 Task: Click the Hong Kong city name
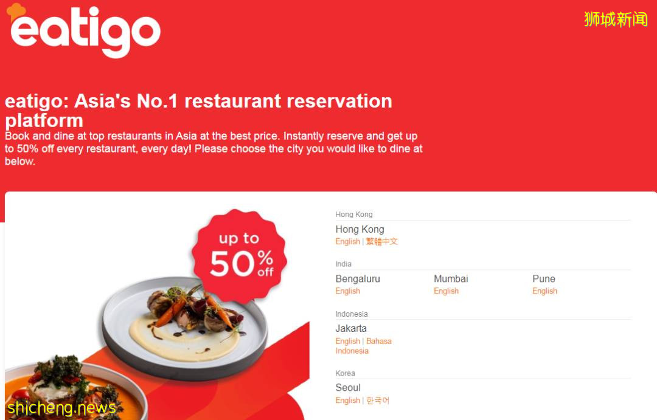[x=360, y=230]
